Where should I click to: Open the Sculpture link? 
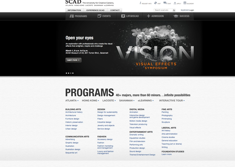coord(166,122)
